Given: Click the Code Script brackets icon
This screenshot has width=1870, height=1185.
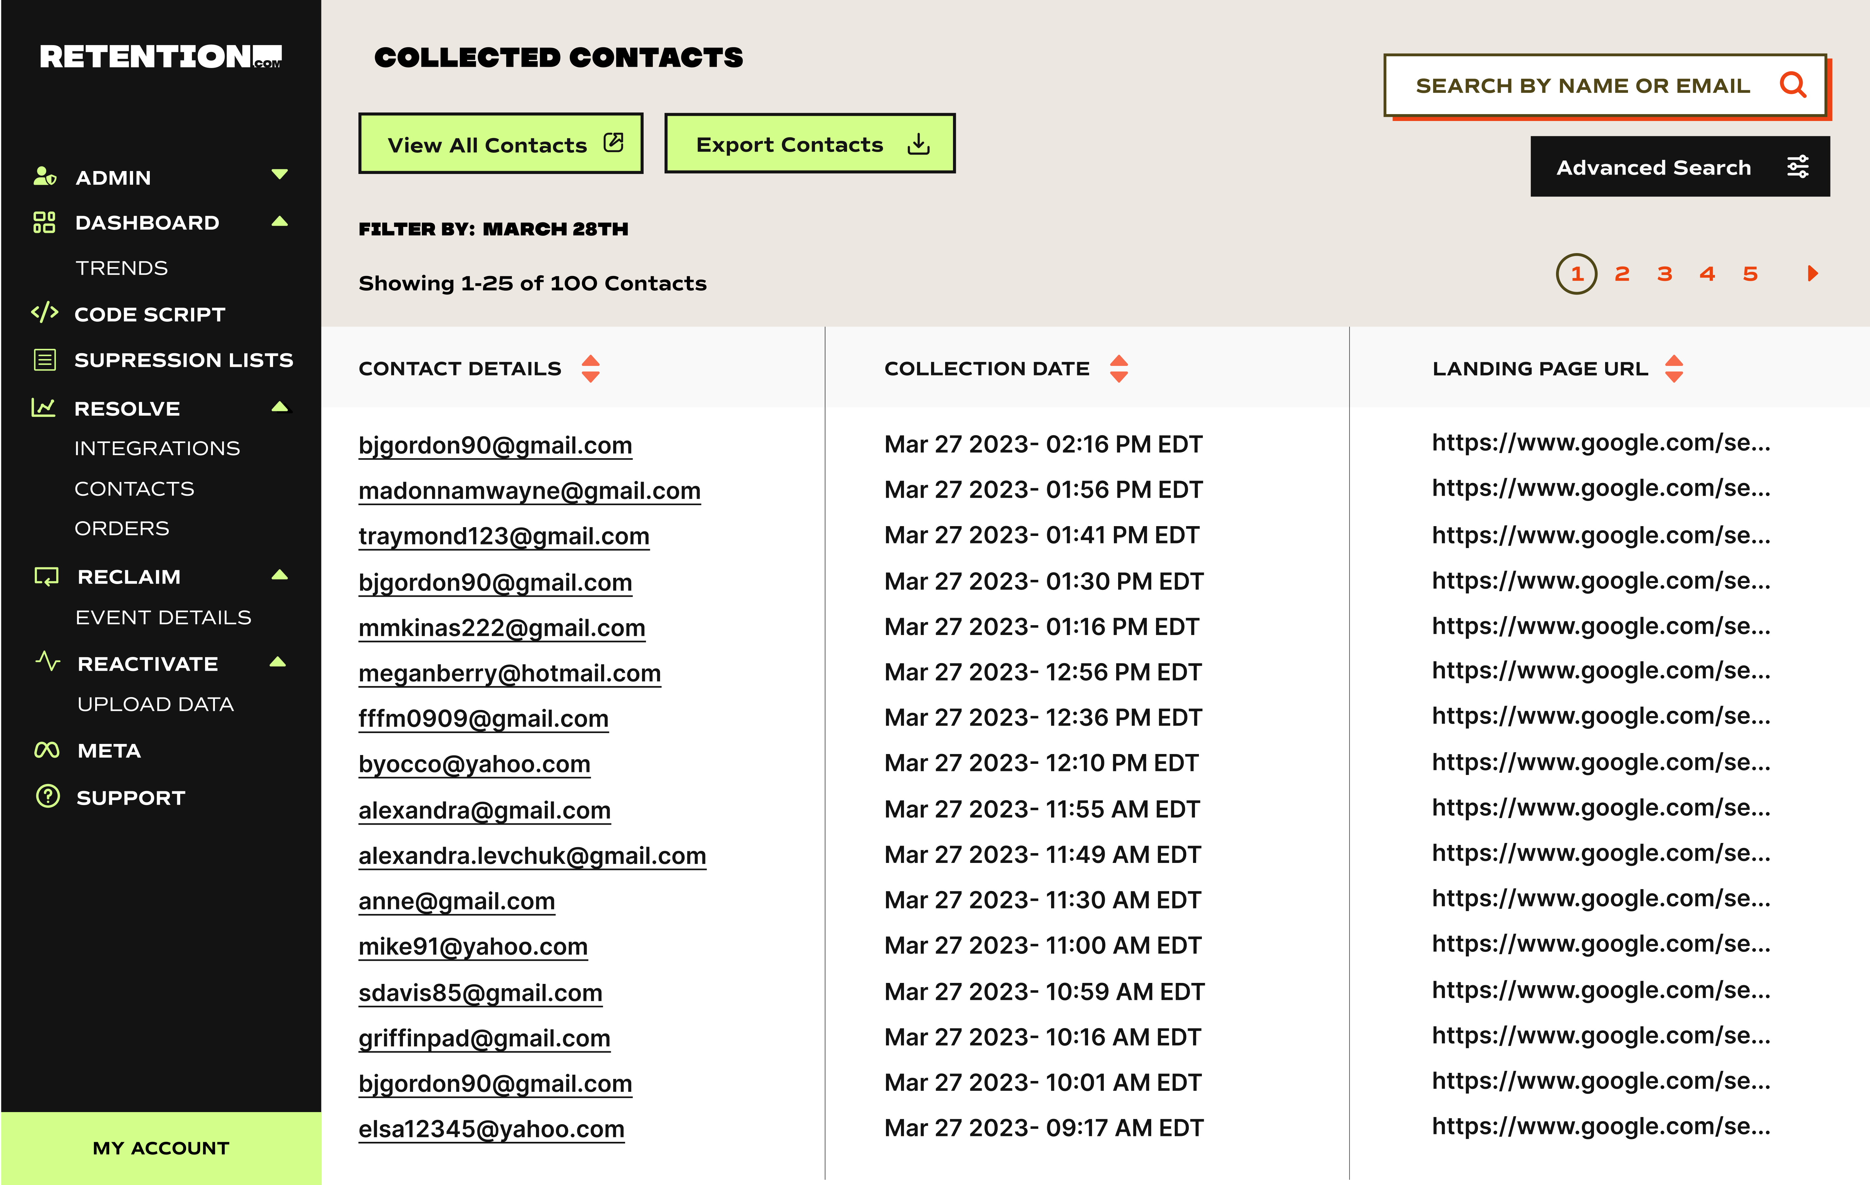Looking at the screenshot, I should point(44,312).
